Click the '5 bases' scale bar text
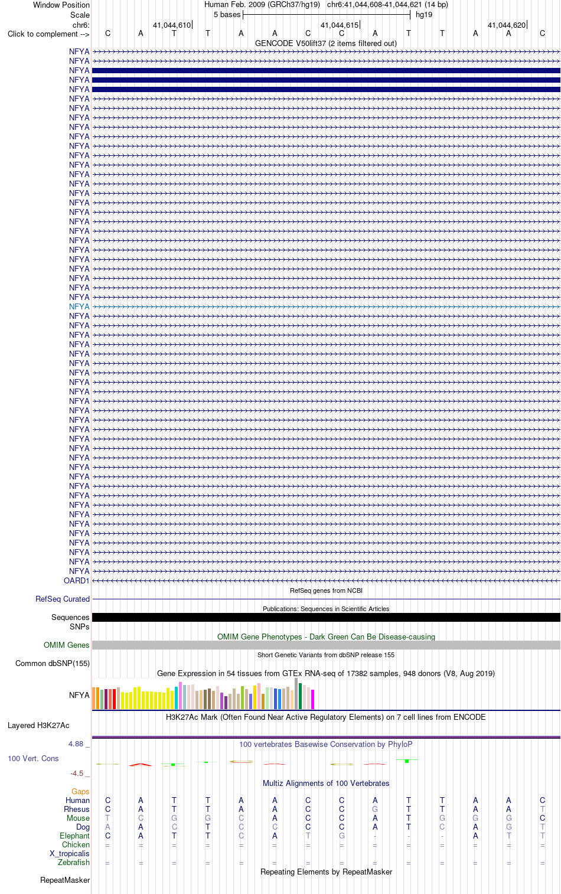This screenshot has height=894, width=561. point(227,14)
